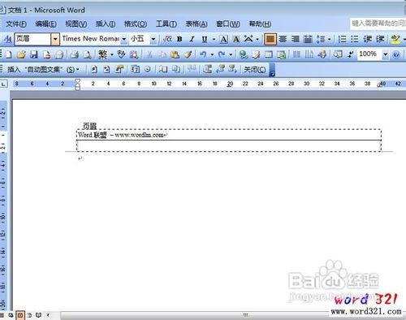Viewport: 406px width, 320px height.
Task: Open the style dropdown showing 页眉
Action: coord(55,39)
